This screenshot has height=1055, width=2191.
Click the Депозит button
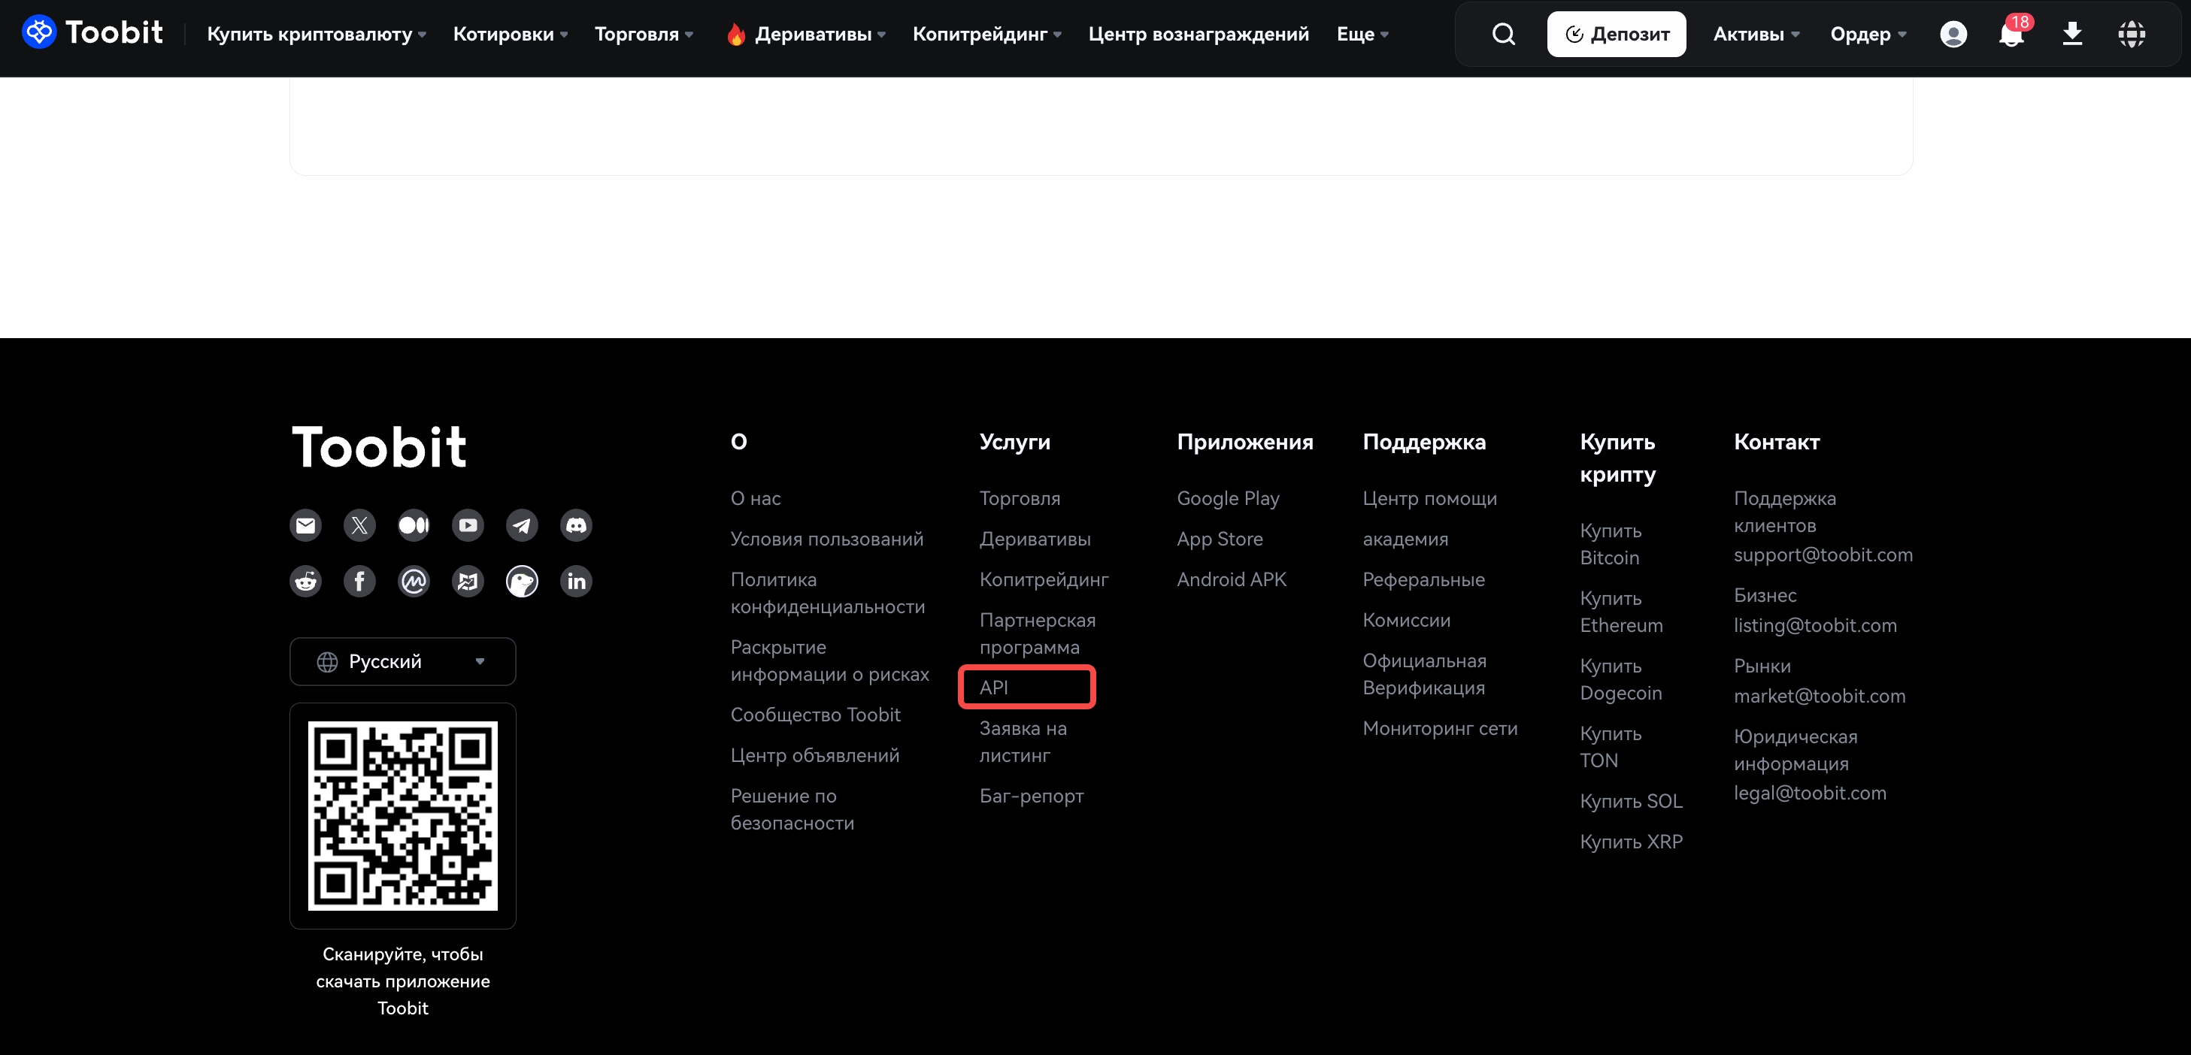pyautogui.click(x=1615, y=34)
